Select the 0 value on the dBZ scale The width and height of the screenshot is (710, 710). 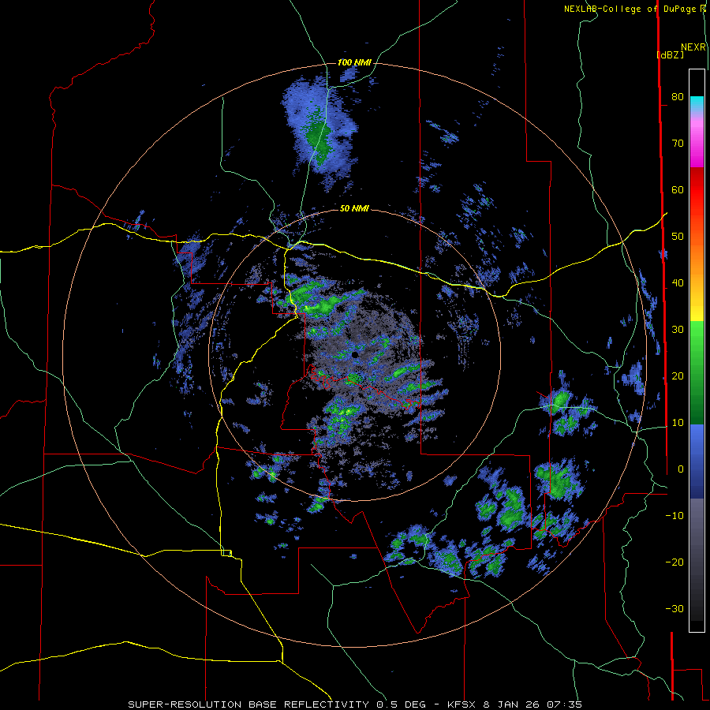[681, 469]
